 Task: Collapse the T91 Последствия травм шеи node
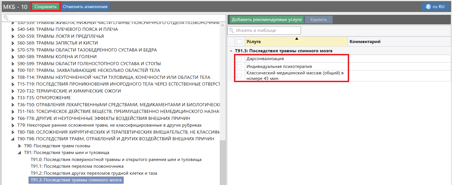point(19,153)
